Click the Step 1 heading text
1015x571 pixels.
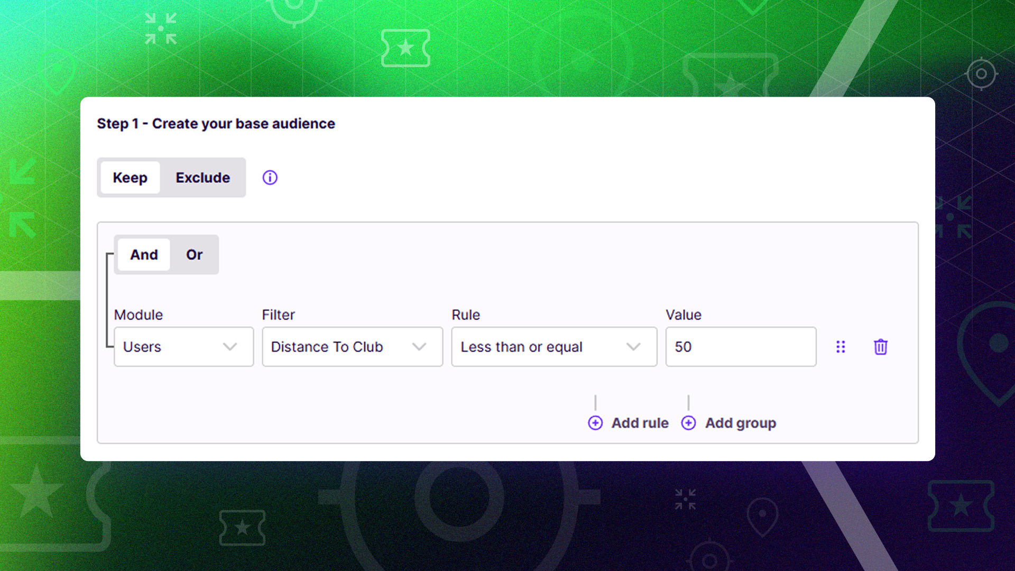click(216, 123)
